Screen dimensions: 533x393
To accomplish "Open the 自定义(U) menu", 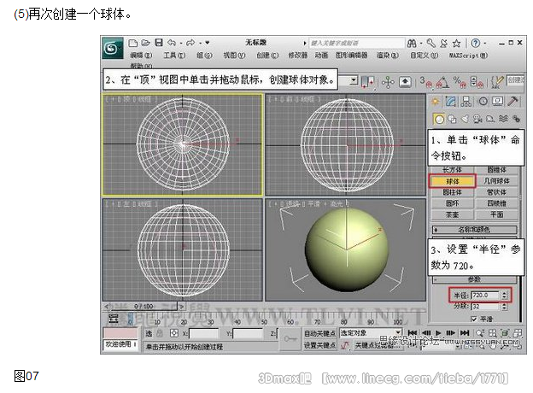I will (425, 55).
